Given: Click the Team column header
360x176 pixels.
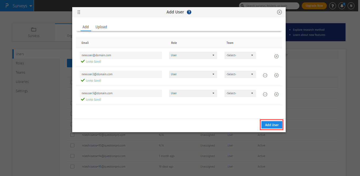Looking at the screenshot, I should [x=230, y=43].
